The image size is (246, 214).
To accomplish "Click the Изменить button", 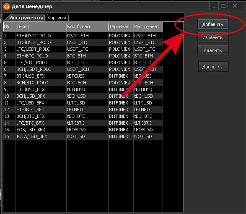I will pyautogui.click(x=213, y=37).
